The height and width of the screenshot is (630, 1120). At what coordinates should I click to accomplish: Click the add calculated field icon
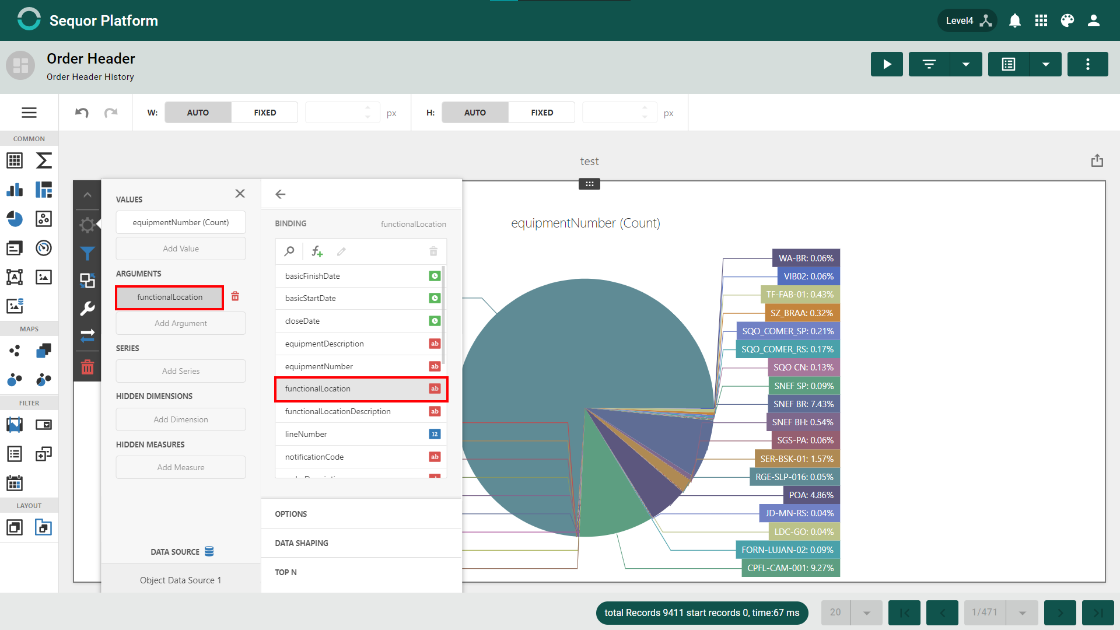pos(317,251)
